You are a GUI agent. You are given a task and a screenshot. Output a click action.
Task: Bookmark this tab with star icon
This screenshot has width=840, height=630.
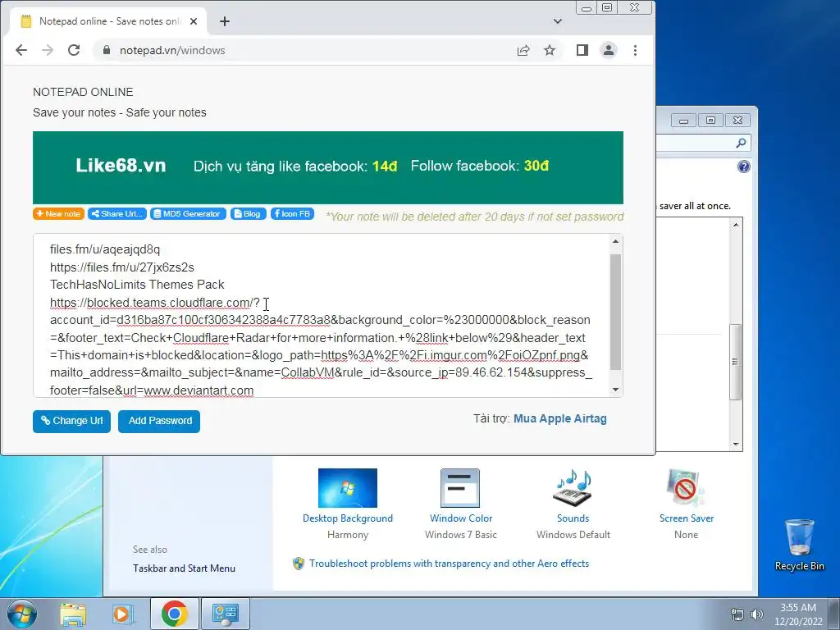pyautogui.click(x=550, y=50)
